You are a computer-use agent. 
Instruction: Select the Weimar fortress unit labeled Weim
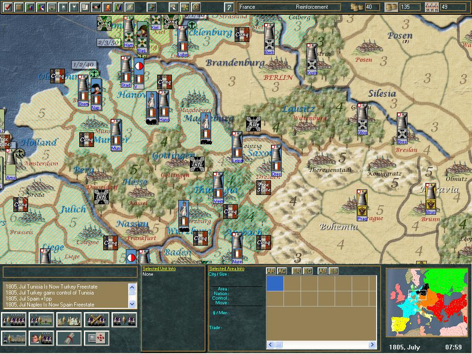point(218,188)
